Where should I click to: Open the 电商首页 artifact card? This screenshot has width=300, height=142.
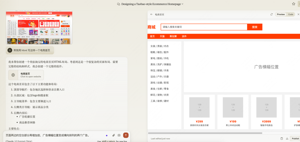26,75
